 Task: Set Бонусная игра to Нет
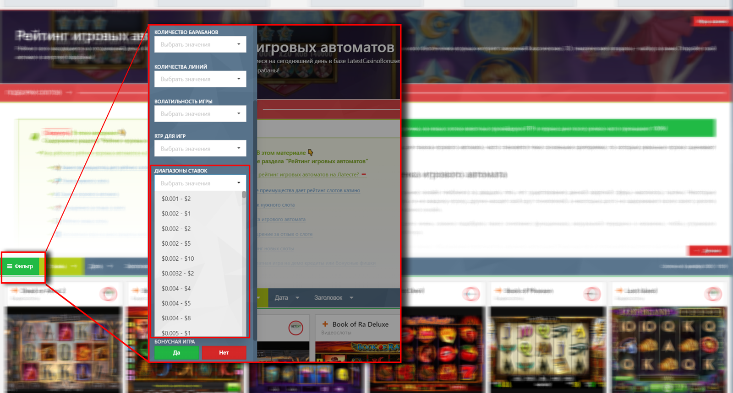[x=224, y=353]
